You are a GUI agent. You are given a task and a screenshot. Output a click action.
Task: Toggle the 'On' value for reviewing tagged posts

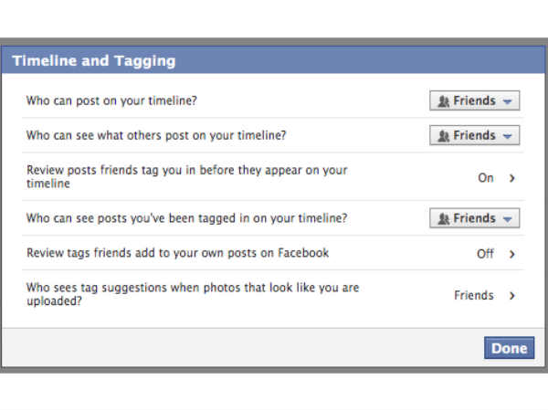486,178
